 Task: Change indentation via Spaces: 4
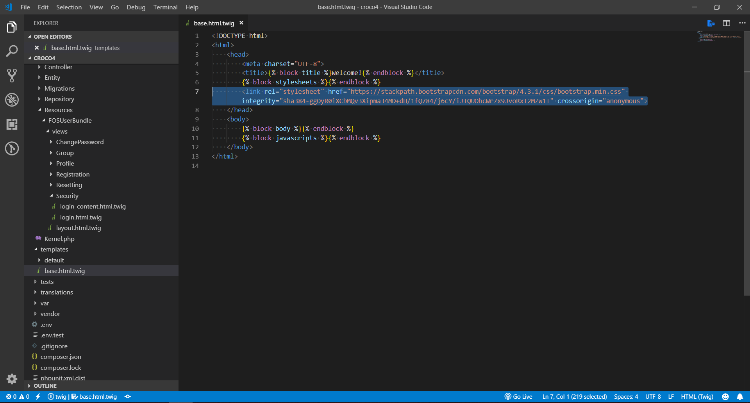pyautogui.click(x=626, y=397)
